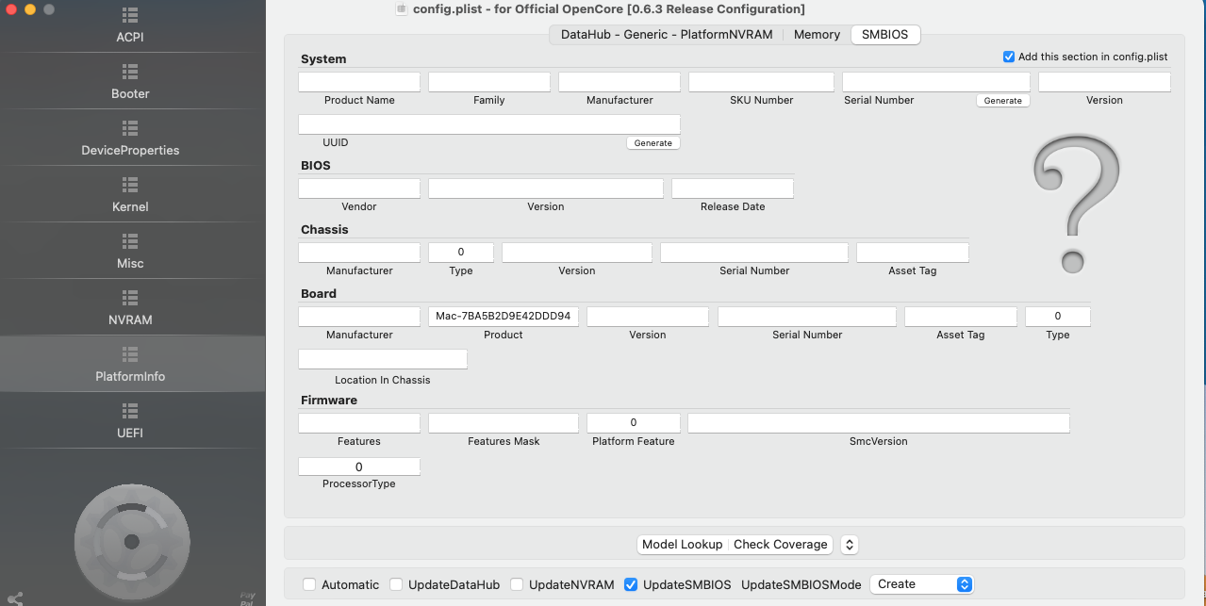Enable the Automatic checkbox

coord(309,584)
